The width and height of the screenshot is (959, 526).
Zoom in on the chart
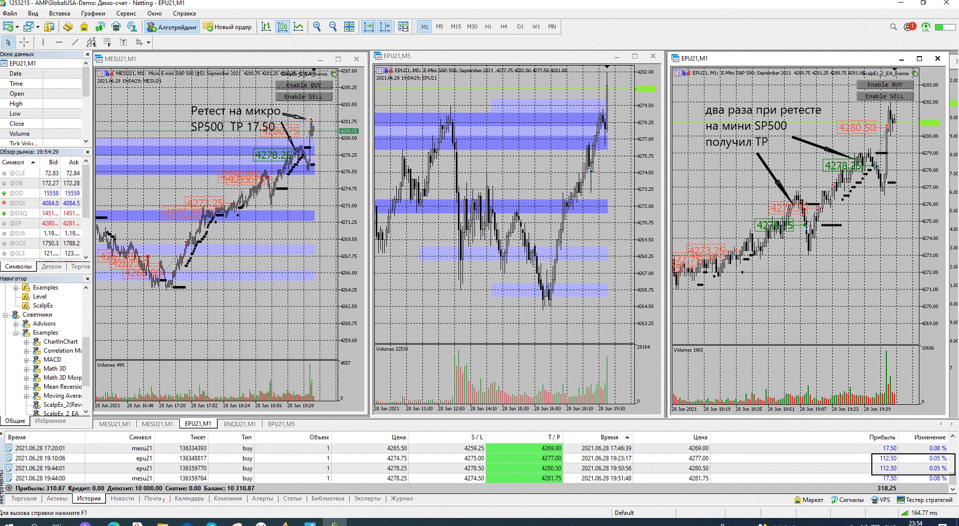tap(317, 27)
